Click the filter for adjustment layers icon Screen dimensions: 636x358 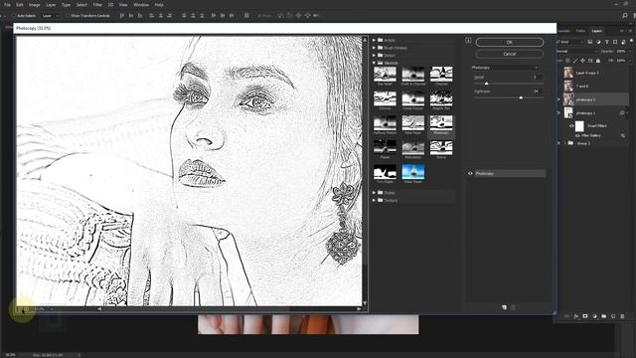point(598,42)
